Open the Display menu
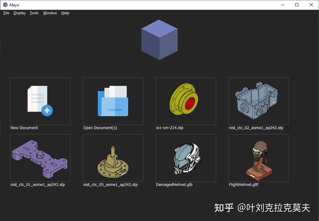This screenshot has width=319, height=221. tap(19, 13)
